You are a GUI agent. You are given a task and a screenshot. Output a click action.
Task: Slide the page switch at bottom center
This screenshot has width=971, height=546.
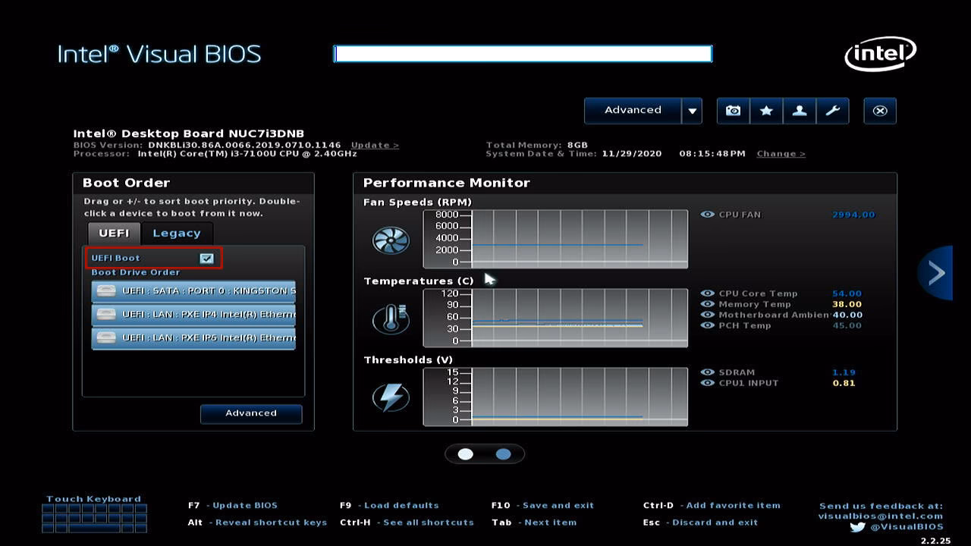coord(484,453)
